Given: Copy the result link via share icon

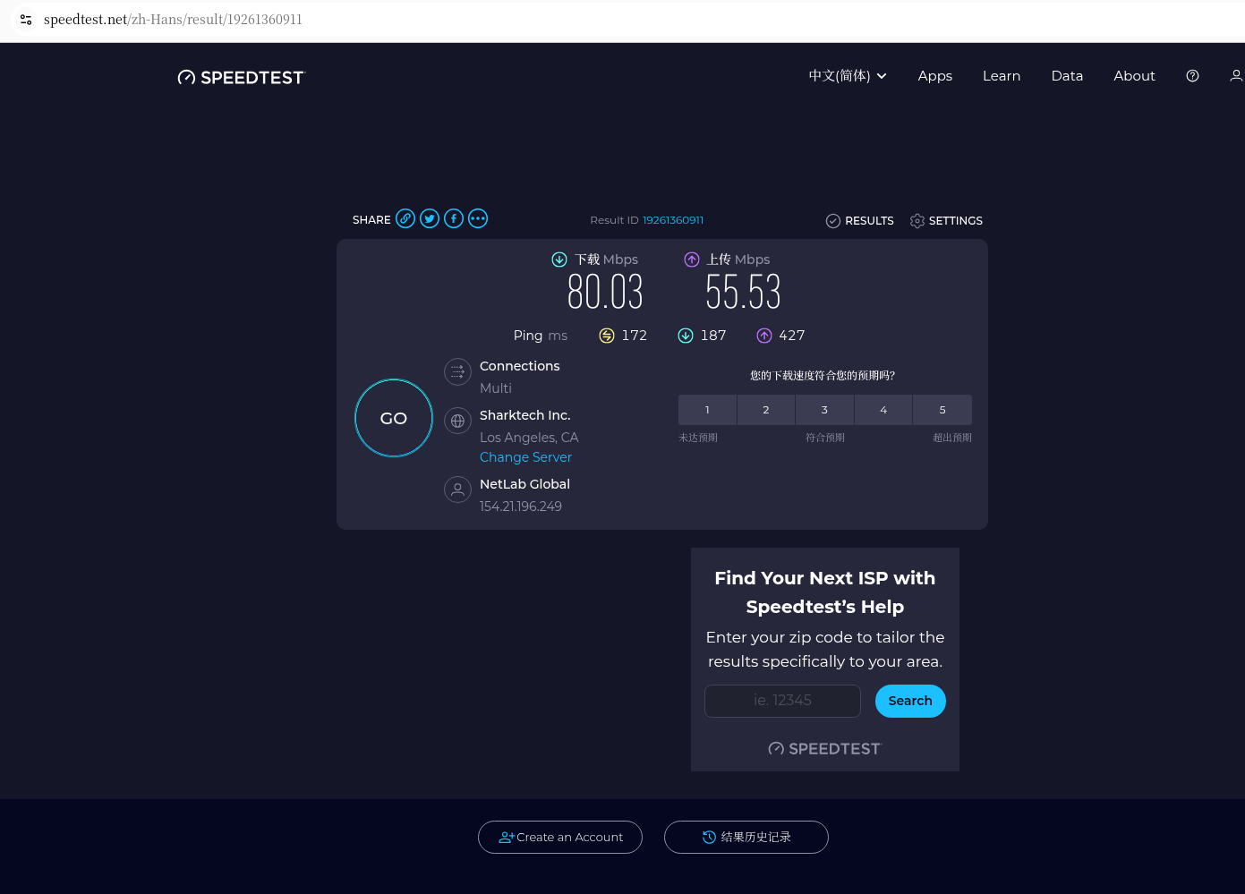Looking at the screenshot, I should click(405, 218).
